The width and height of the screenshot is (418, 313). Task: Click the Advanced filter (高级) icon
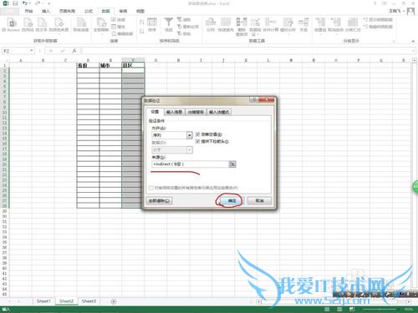pyautogui.click(x=184, y=33)
